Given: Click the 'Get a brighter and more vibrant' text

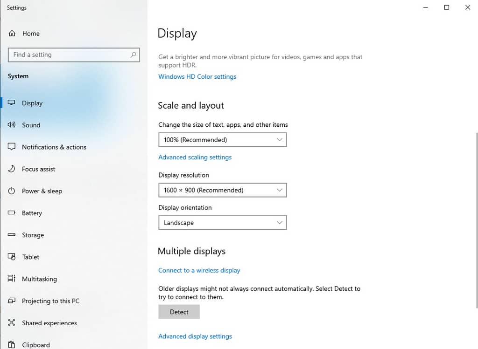Looking at the screenshot, I should [260, 61].
